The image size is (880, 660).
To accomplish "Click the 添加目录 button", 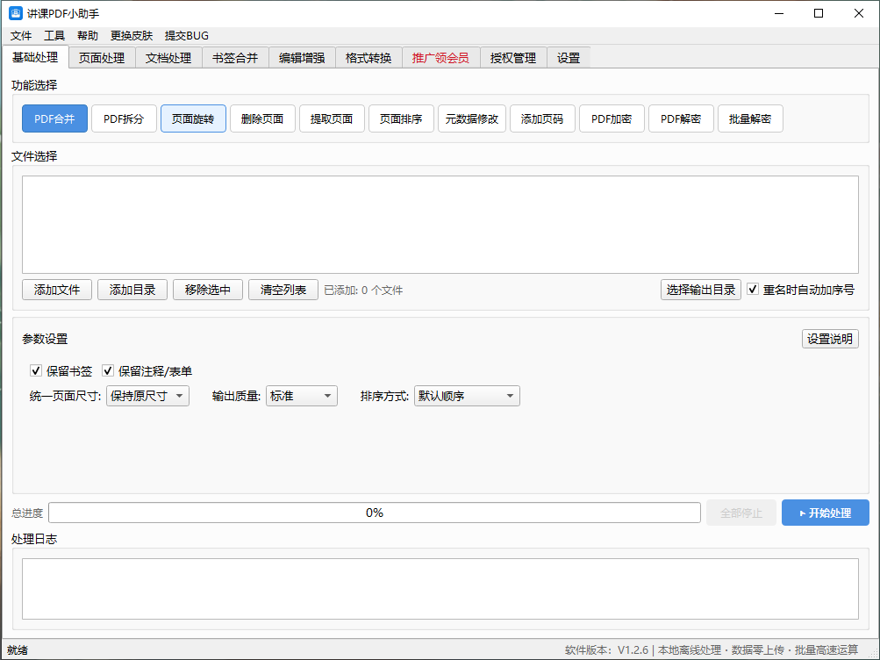I will [x=132, y=291].
